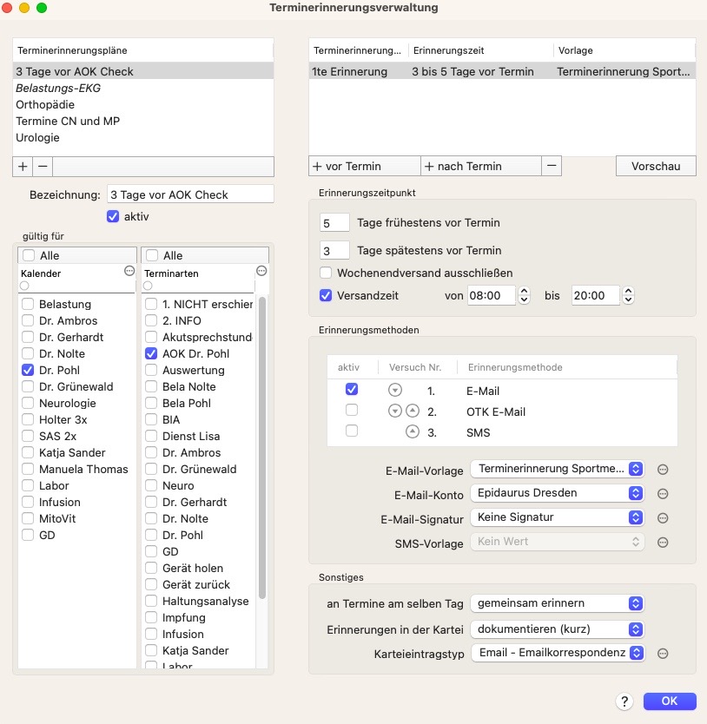Open Terminarten list options ellipsis icon

pyautogui.click(x=261, y=271)
